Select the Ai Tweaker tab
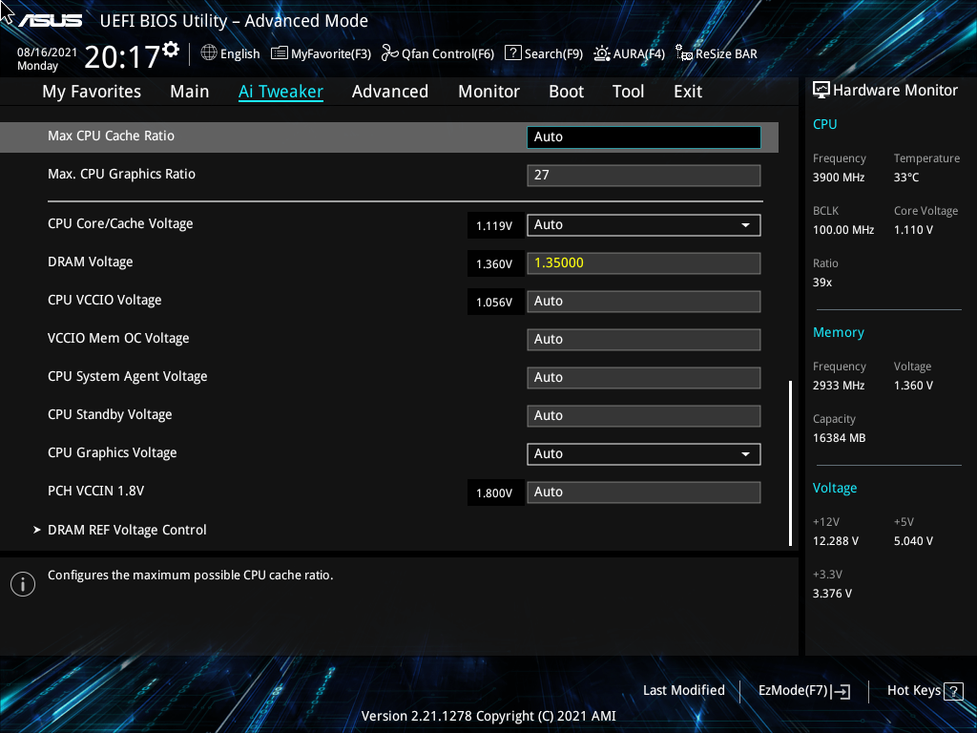The image size is (977, 733). pyautogui.click(x=281, y=92)
